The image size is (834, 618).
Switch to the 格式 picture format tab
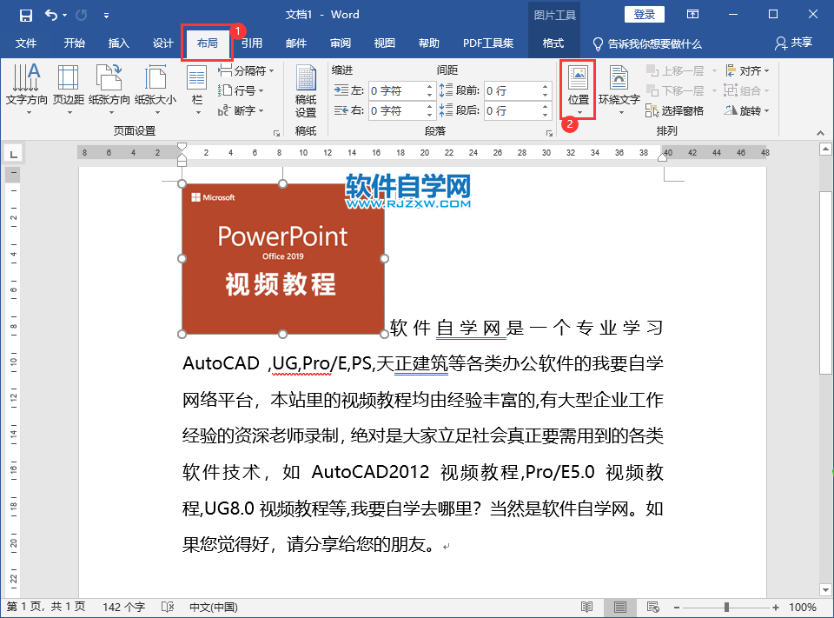point(553,43)
